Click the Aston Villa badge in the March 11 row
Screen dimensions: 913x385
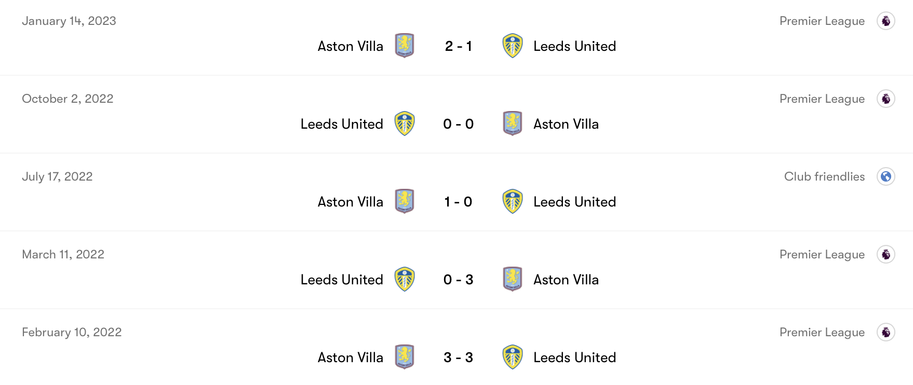coord(513,279)
